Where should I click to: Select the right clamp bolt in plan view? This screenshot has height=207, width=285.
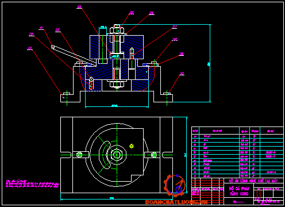[154, 155]
